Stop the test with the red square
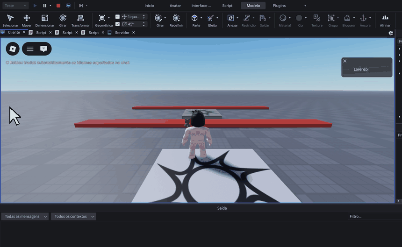402x247 pixels. (58, 6)
